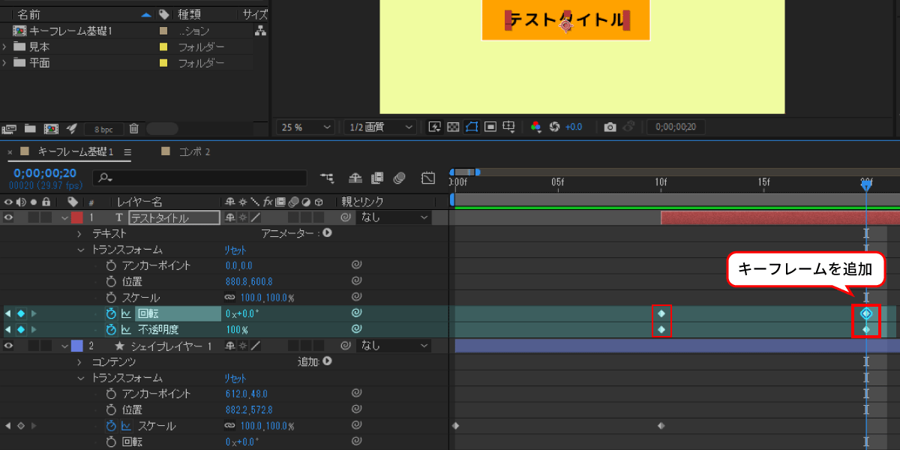Select キーフレーム基礎1 composition in Project panel
900x450 pixels.
click(x=71, y=31)
